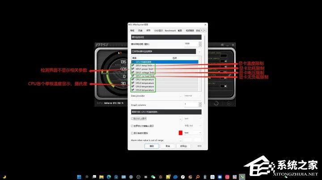Image resolution: width=322 pixels, height=180 pixels.
Task: Click the Graph columns value field
Action: coord(191,105)
